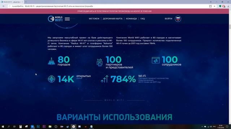Switch to Yandex Browser on the taskbar
This screenshot has height=129, width=231.
tap(74, 126)
